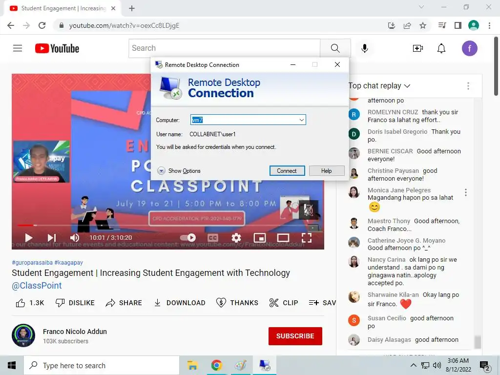The height and width of the screenshot is (375, 500).
Task: Open Computer dropdown in Remote Desktop
Action: [301, 120]
